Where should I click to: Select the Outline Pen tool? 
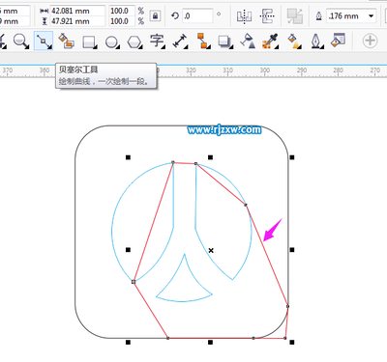tap(316, 42)
